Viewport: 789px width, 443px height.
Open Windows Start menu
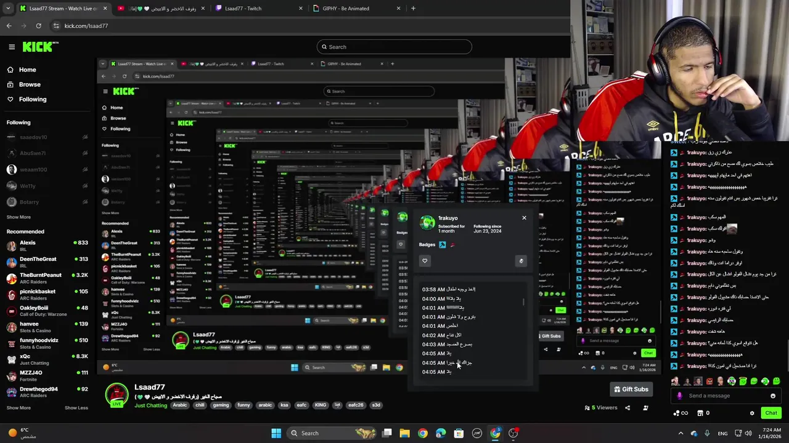click(x=276, y=433)
